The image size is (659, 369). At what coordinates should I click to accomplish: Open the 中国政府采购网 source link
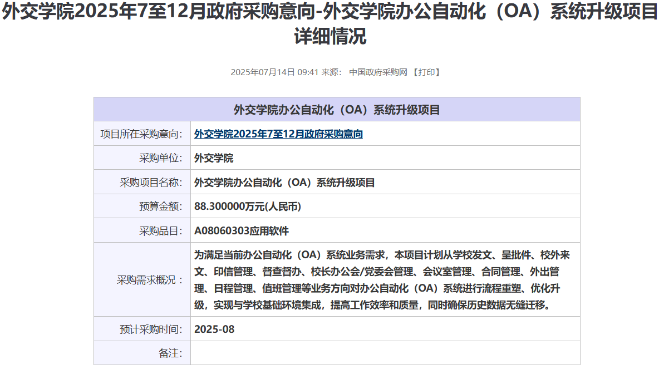pos(378,72)
